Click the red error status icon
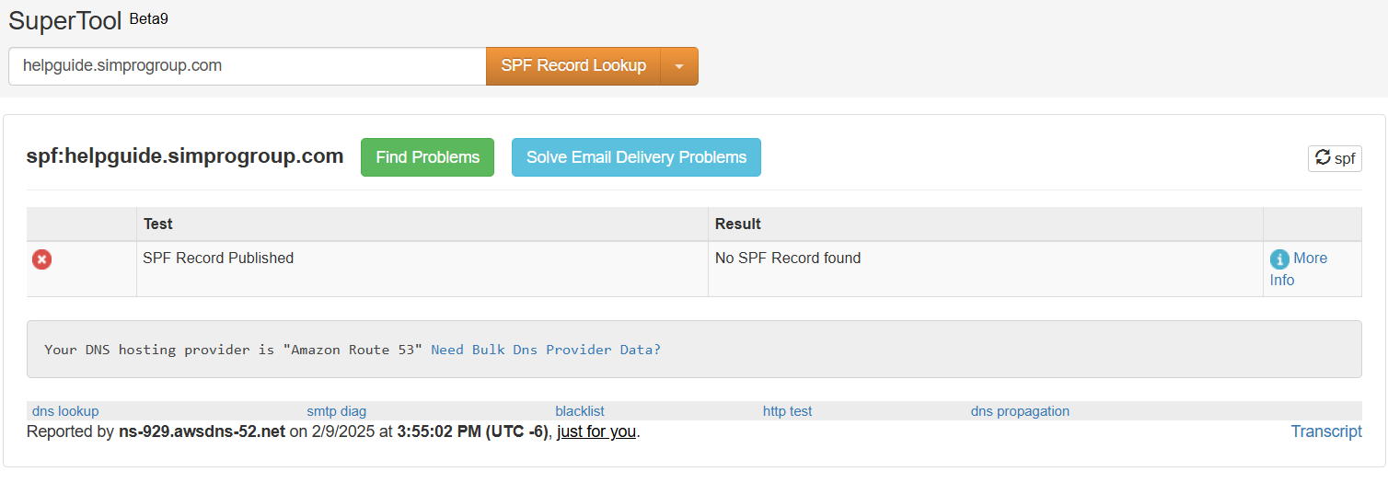1388x483 pixels. (41, 259)
